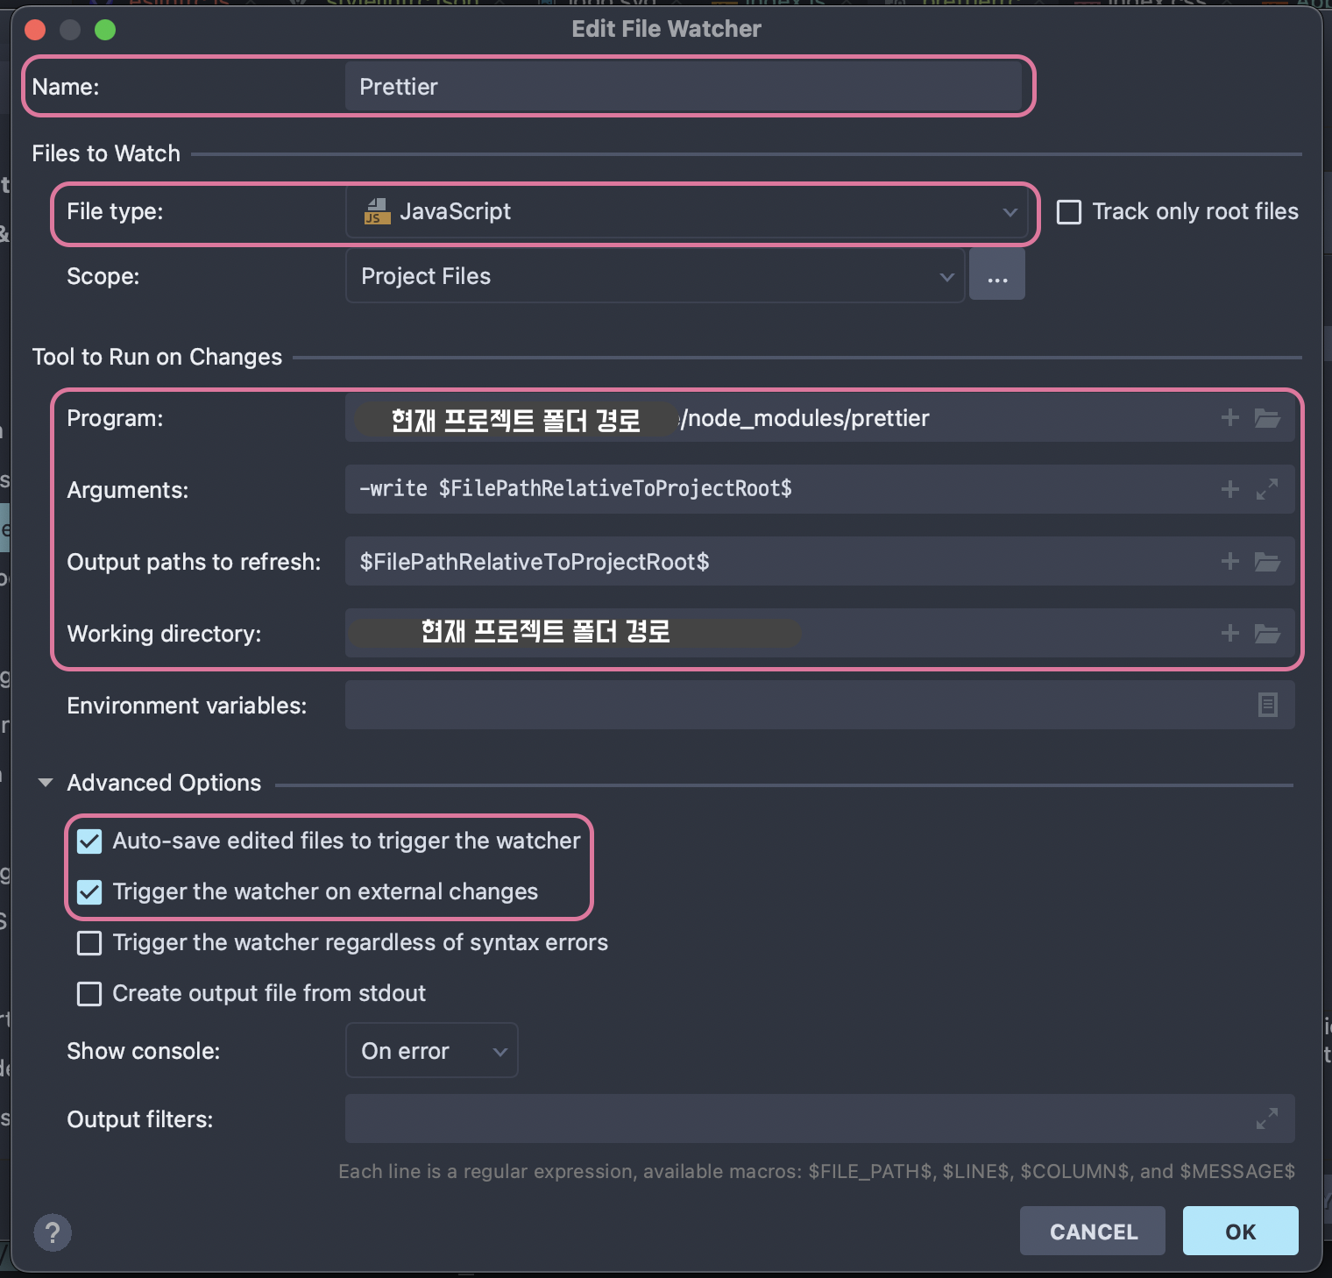Insert macro in Working directory field
The height and width of the screenshot is (1278, 1332).
[1229, 633]
